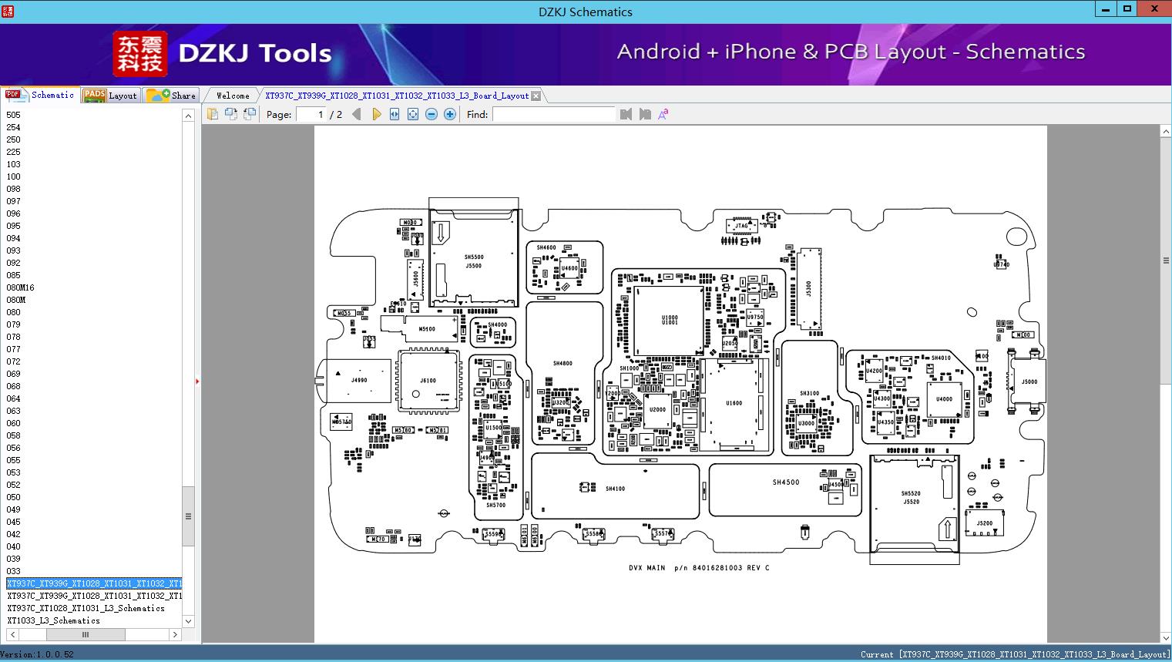Maximize the DZKJ Schematics window
Screen dimensions: 1172x662
click(x=1127, y=9)
